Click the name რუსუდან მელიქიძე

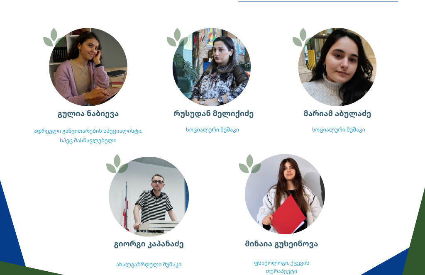point(214,114)
